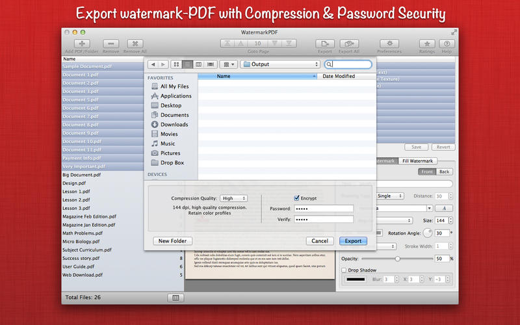
Task: Switch save dialog to cover flow view
Action: [x=210, y=64]
